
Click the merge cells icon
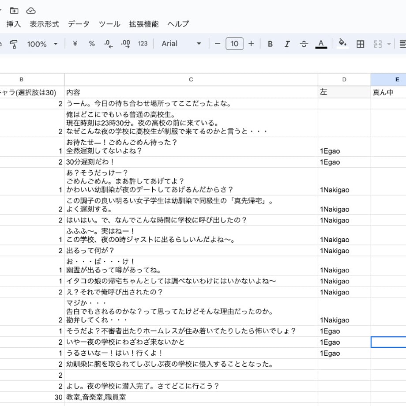click(378, 44)
